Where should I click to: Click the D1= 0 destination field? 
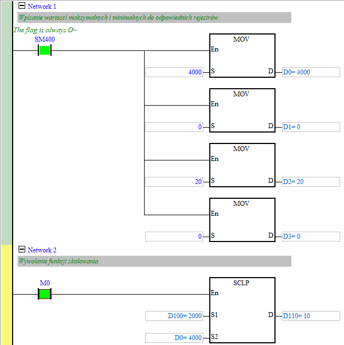[x=310, y=127]
